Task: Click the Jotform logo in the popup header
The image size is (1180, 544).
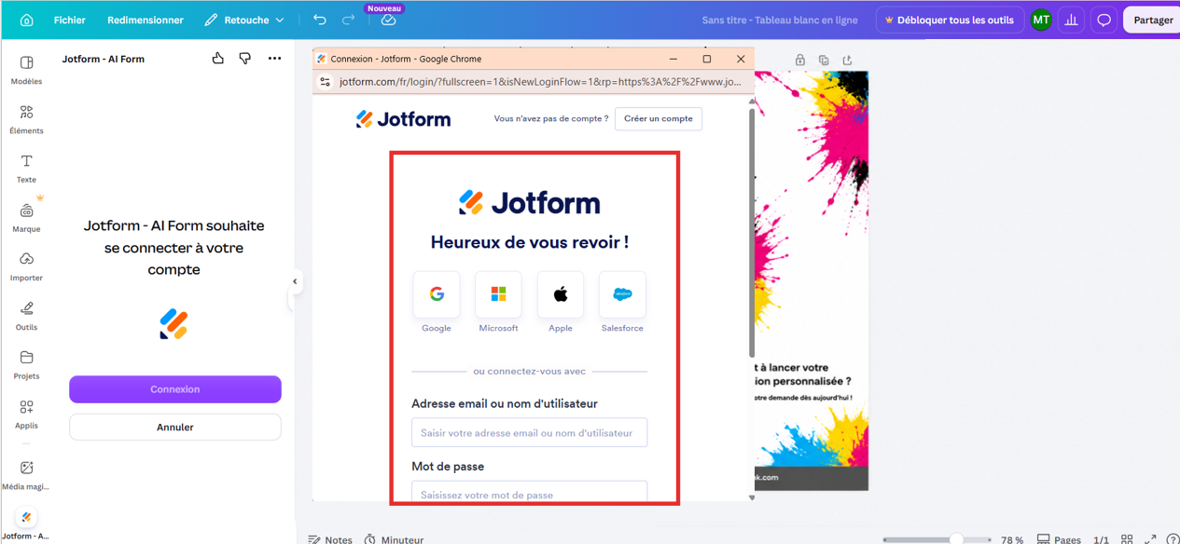Action: click(403, 118)
